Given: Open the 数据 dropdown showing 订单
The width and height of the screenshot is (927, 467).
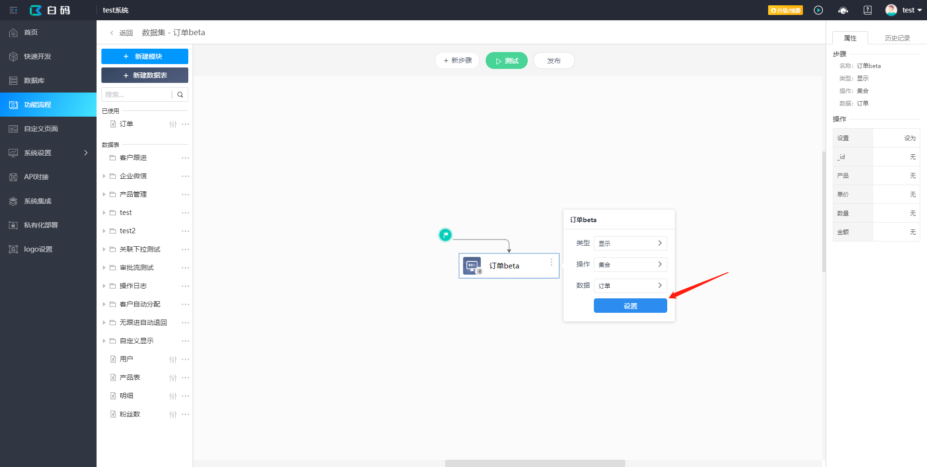Looking at the screenshot, I should click(x=630, y=286).
